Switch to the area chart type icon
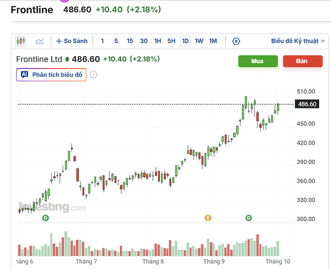Image resolution: width=331 pixels, height=270 pixels. (39, 41)
